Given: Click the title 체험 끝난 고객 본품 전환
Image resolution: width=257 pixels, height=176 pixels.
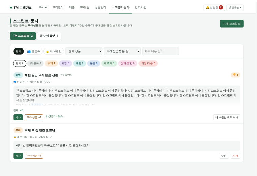Looking at the screenshot, I should coord(41,75).
